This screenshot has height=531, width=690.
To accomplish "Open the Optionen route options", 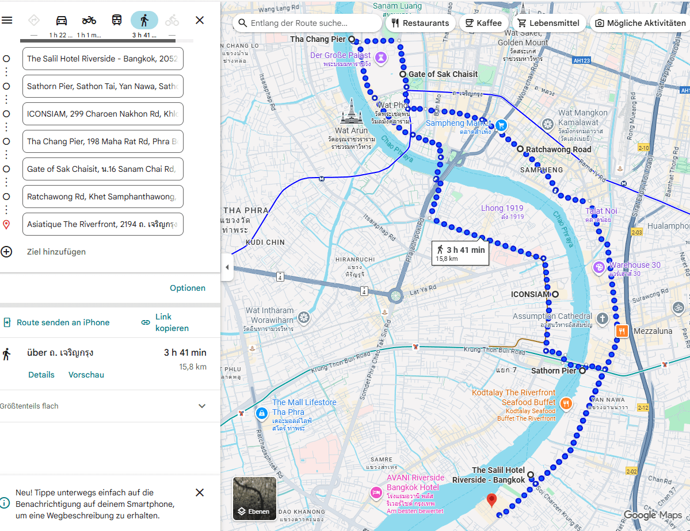I will point(187,288).
